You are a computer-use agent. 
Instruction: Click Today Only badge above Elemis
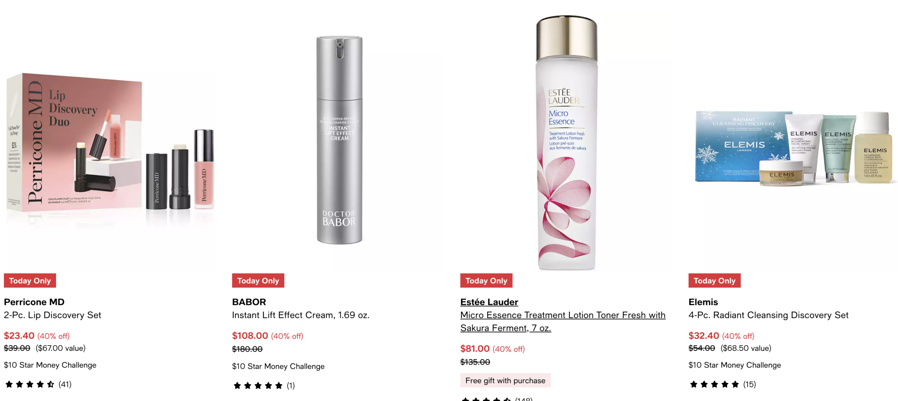tap(715, 280)
